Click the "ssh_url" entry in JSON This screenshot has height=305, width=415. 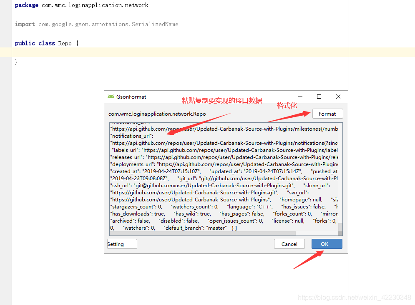point(202,186)
